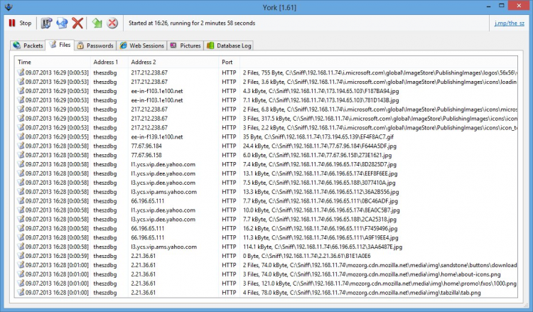Click the red X delete toolbar icon
533x312 pixels.
click(77, 23)
